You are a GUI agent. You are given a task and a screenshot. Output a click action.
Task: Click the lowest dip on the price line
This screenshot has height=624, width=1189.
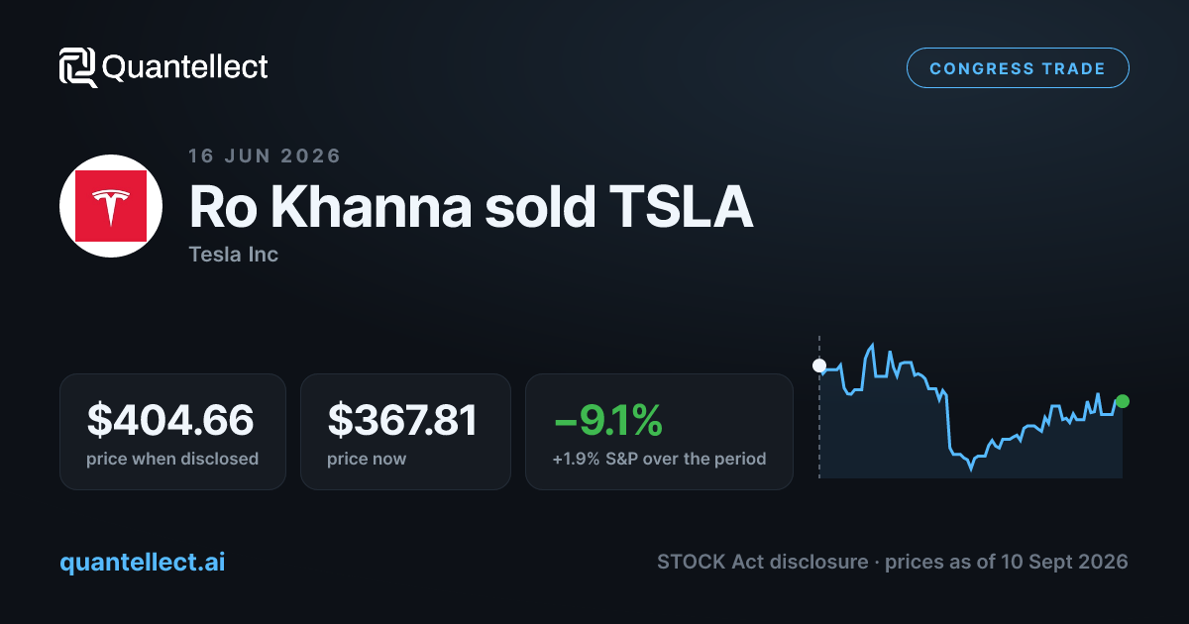pos(971,468)
